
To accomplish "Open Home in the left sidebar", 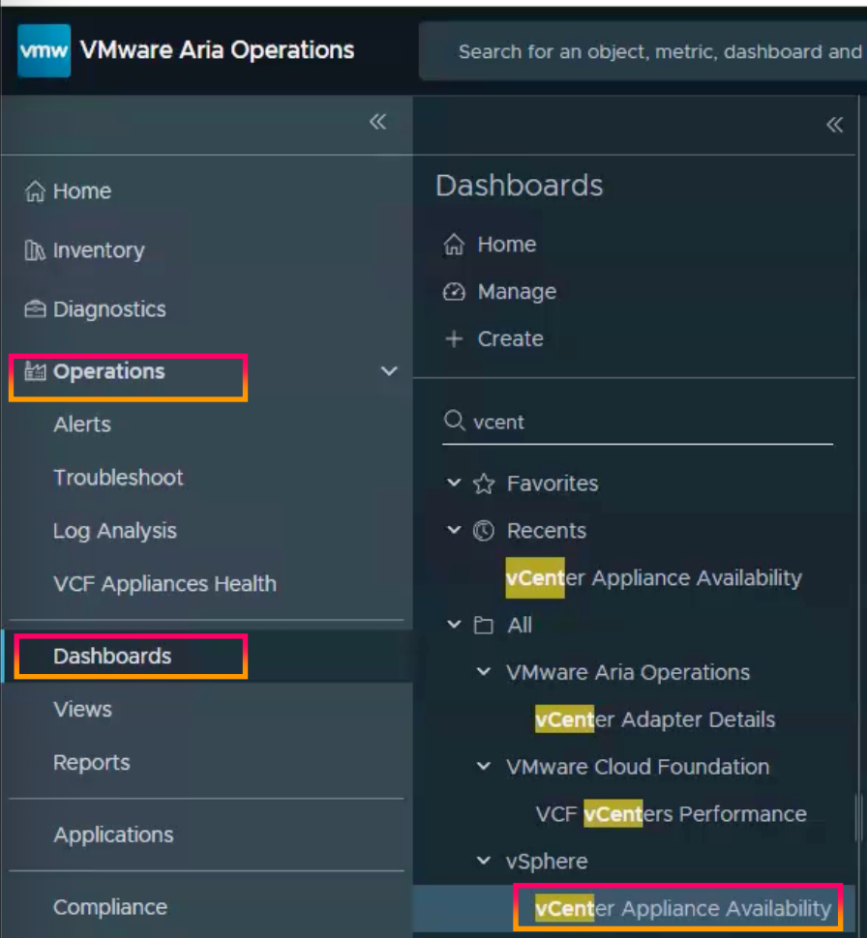I will [82, 191].
